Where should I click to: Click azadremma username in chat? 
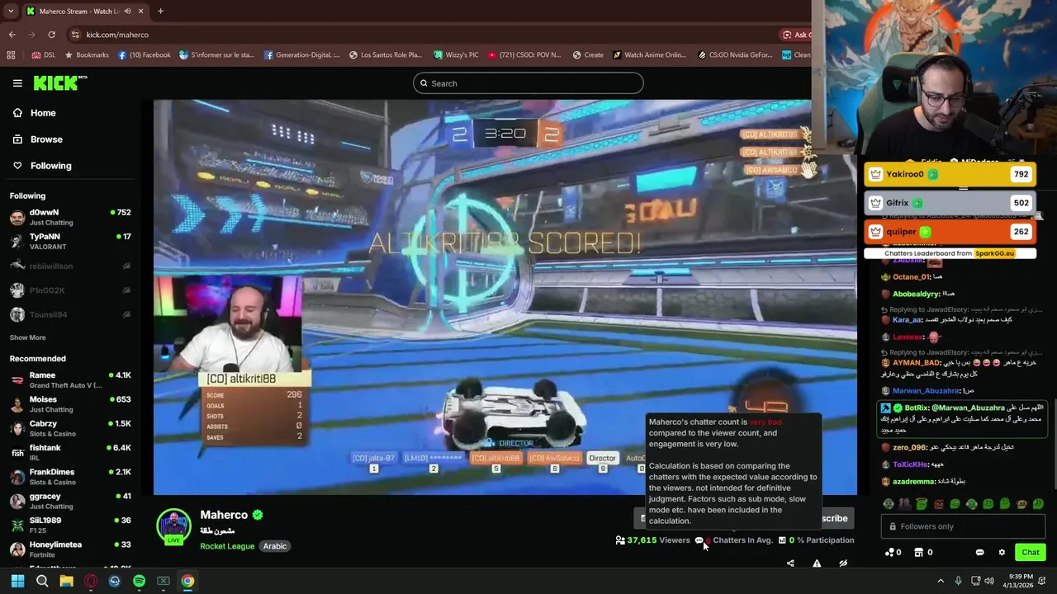[913, 481]
